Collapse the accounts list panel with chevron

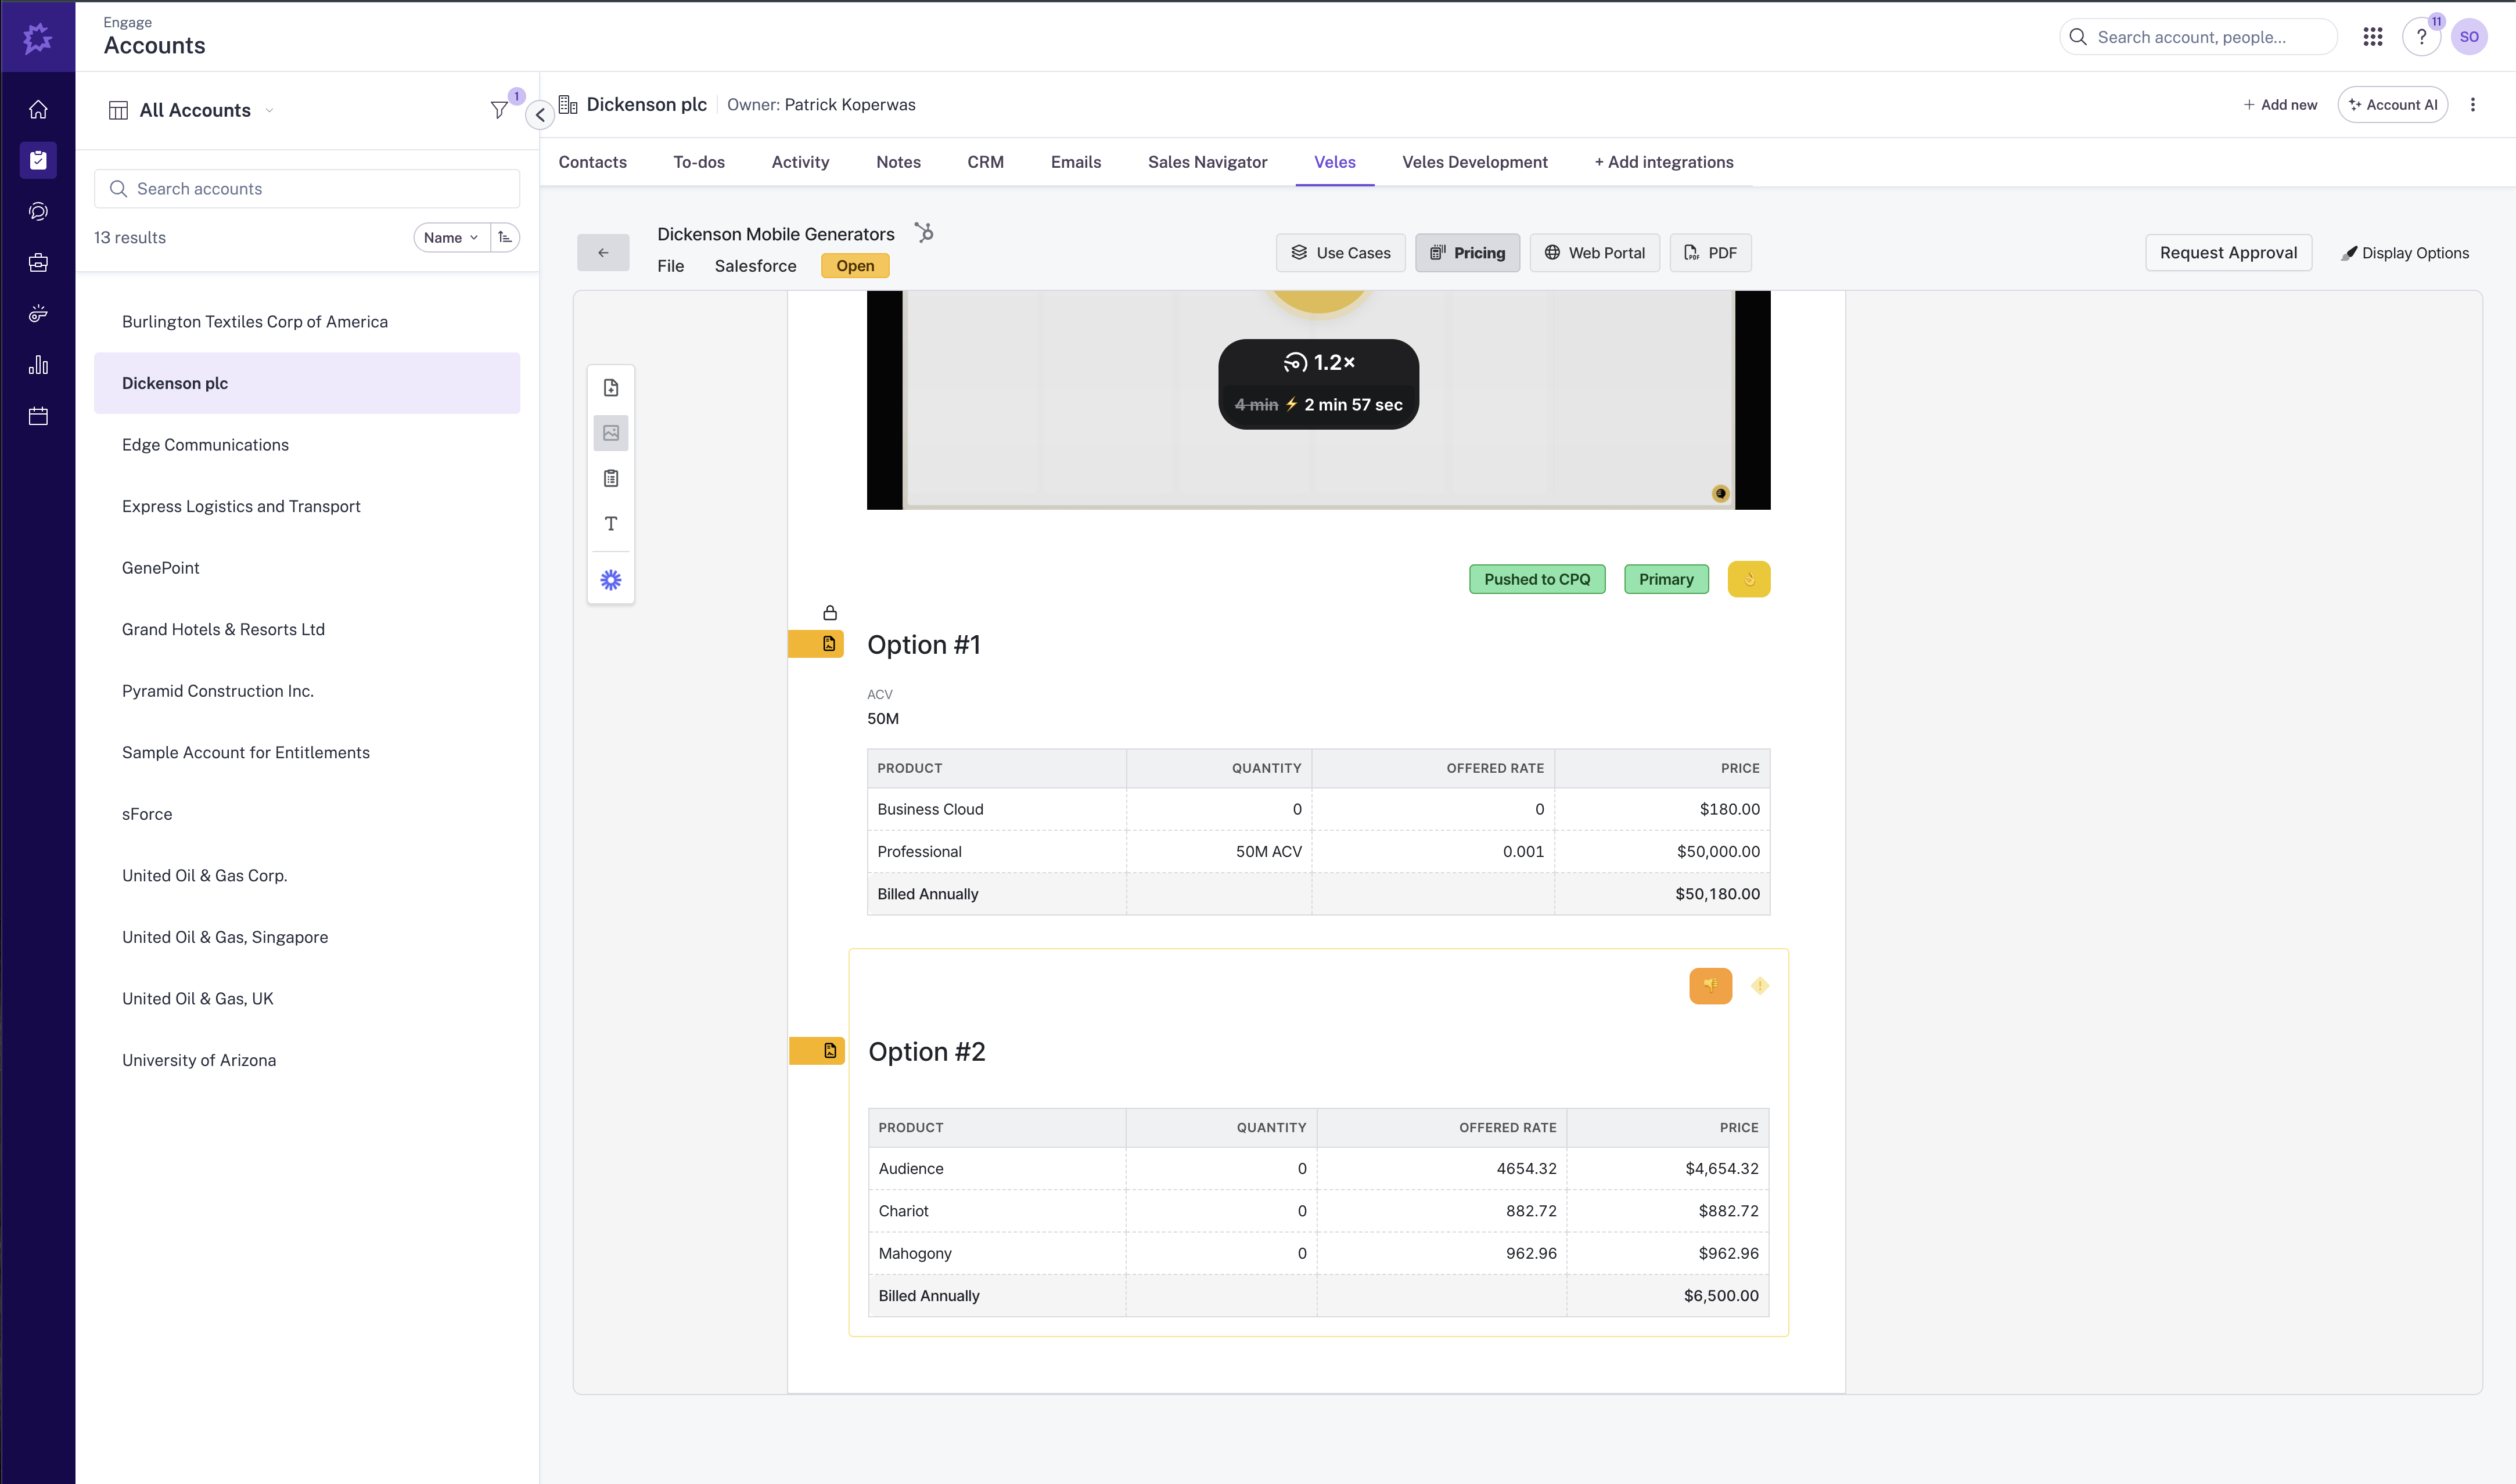pos(540,114)
